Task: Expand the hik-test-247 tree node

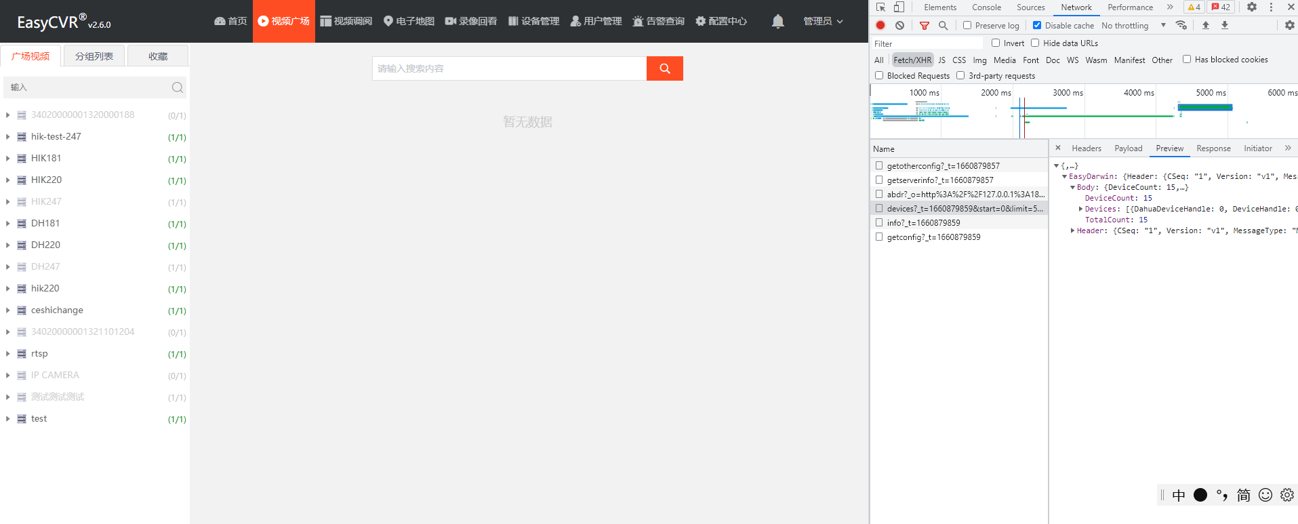Action: (x=7, y=137)
